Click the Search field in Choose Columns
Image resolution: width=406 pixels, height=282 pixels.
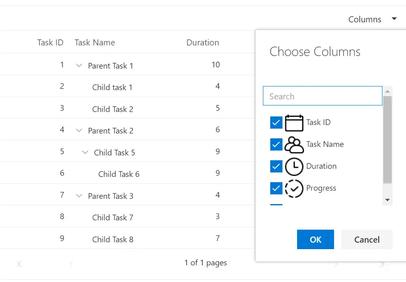coord(322,96)
